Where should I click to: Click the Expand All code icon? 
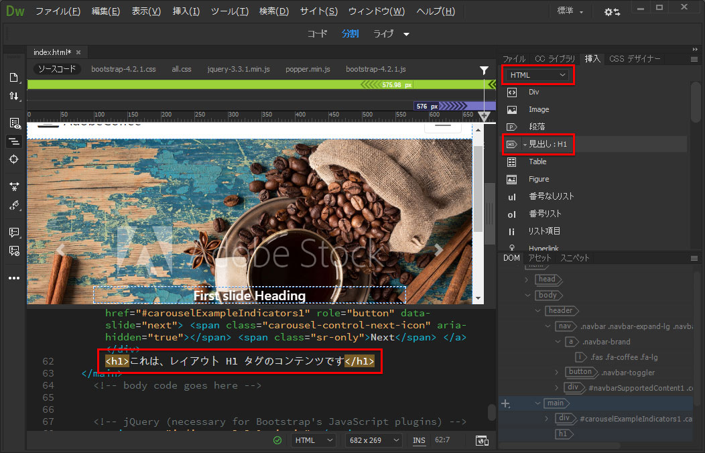(13, 186)
